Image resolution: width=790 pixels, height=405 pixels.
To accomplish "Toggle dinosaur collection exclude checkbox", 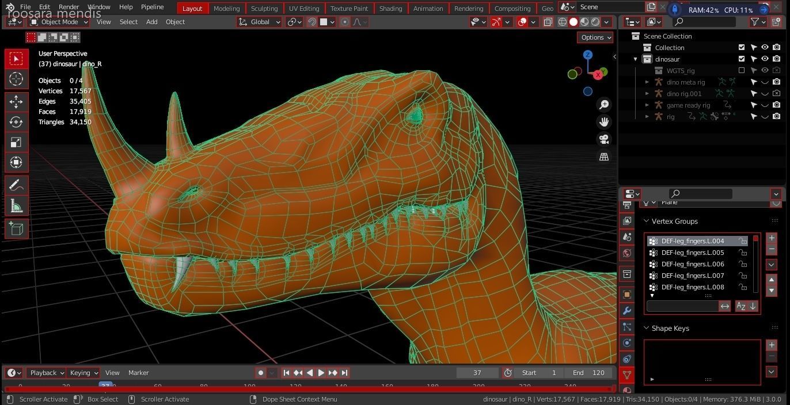I will [742, 59].
